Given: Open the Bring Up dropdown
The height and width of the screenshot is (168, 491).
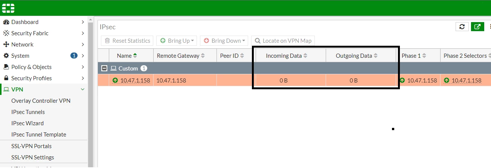Looking at the screenshot, I should click(x=177, y=41).
